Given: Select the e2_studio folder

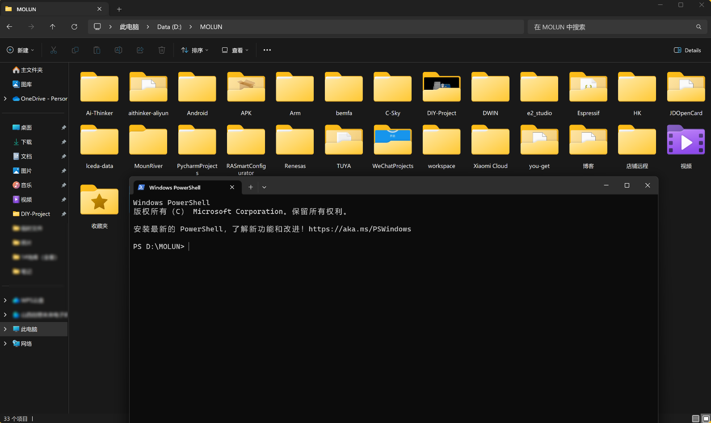Looking at the screenshot, I should (539, 94).
